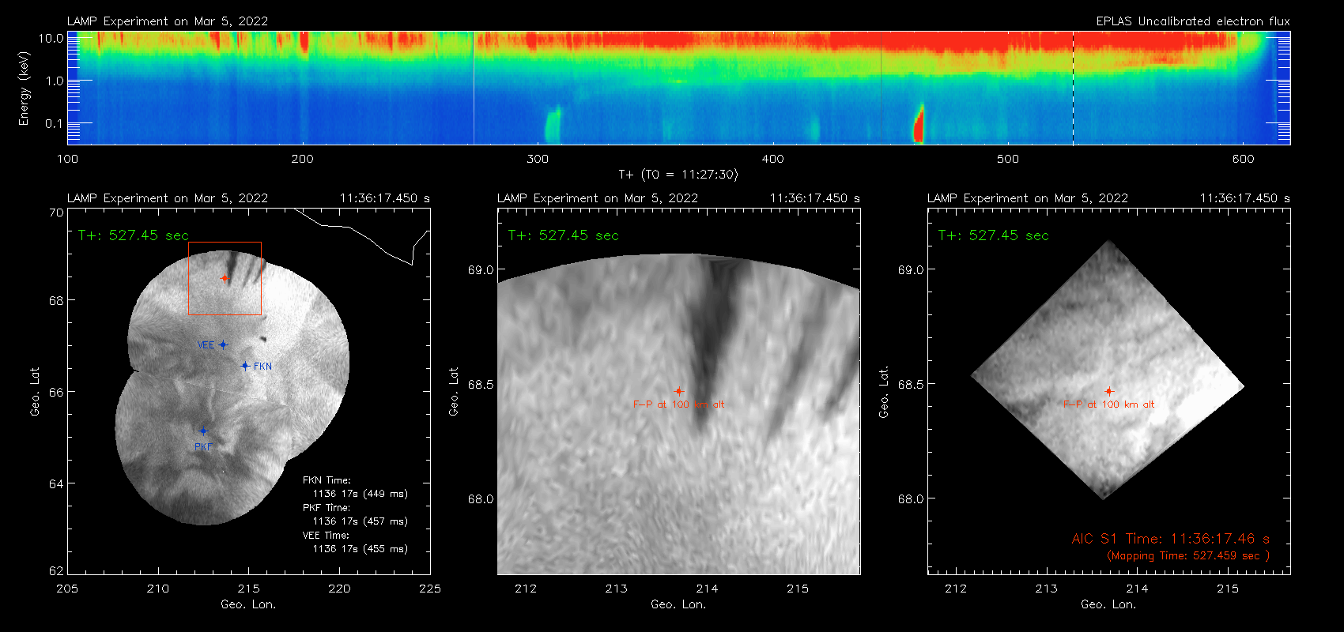The height and width of the screenshot is (632, 1344).
Task: Click the '500' spectrogram time tick
Action: (1008, 159)
